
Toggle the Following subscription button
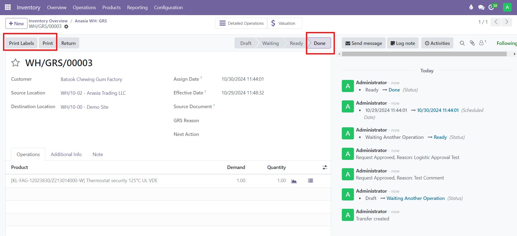coord(506,43)
